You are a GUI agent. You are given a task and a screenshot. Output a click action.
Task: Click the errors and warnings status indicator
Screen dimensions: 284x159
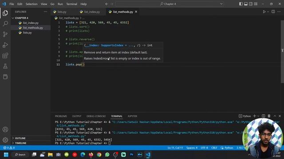(9, 148)
